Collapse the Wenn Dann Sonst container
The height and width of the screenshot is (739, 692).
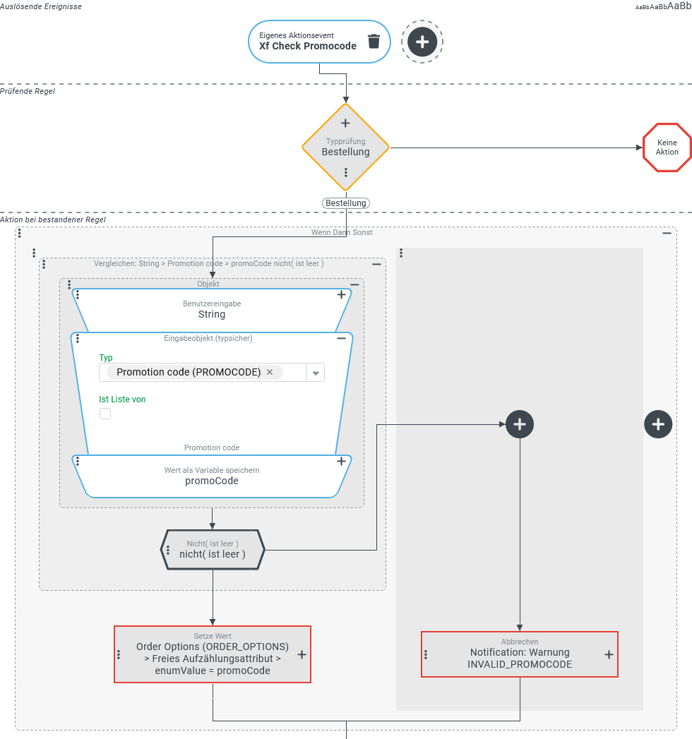667,233
